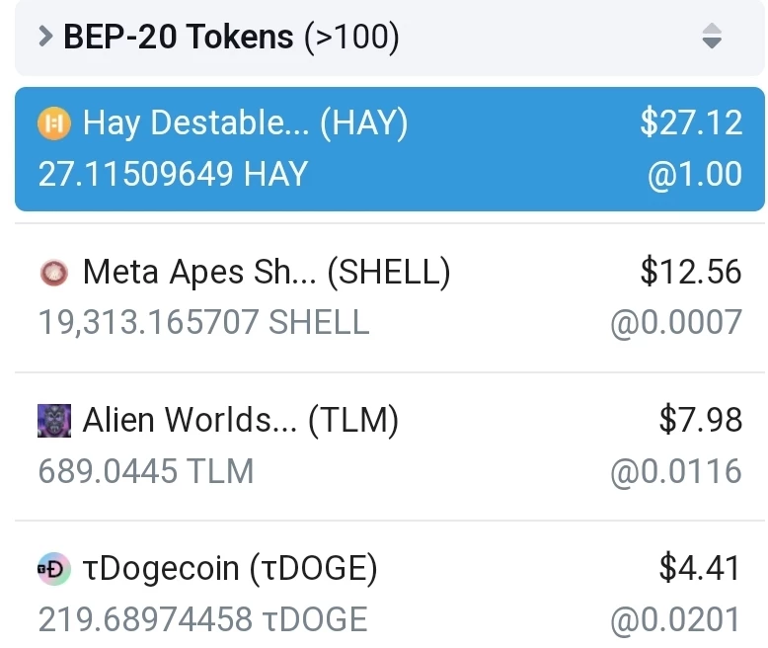Click the 19,313.165707 SHELL balance text
Image resolution: width=768 pixels, height=648 pixels.
pyautogui.click(x=203, y=323)
